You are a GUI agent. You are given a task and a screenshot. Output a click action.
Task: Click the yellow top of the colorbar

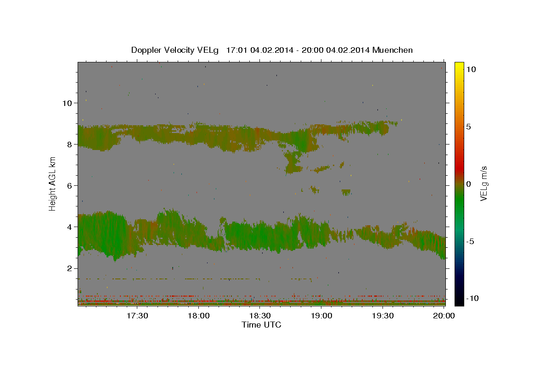[459, 67]
